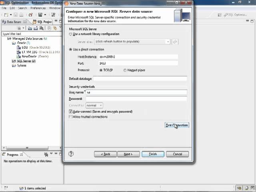Click the import data sources icon
The height and width of the screenshot is (192, 256).
pos(30,28)
